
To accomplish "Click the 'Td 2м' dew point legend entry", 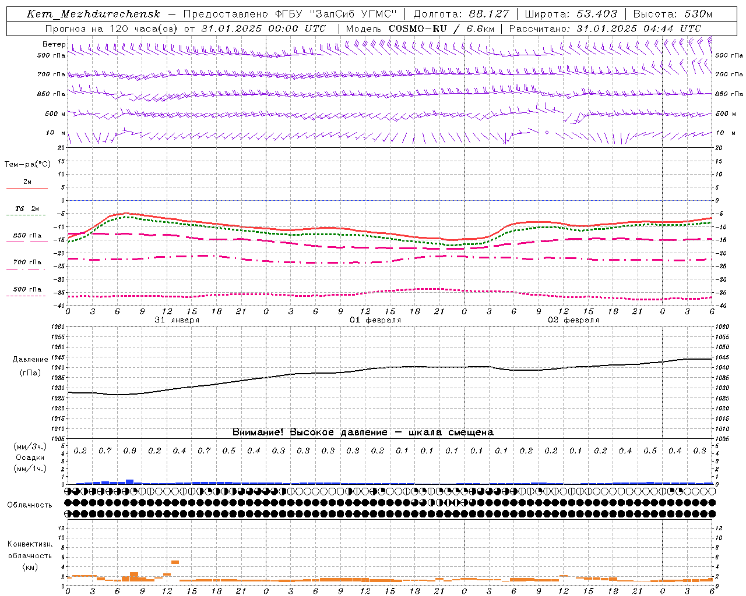I will [27, 208].
